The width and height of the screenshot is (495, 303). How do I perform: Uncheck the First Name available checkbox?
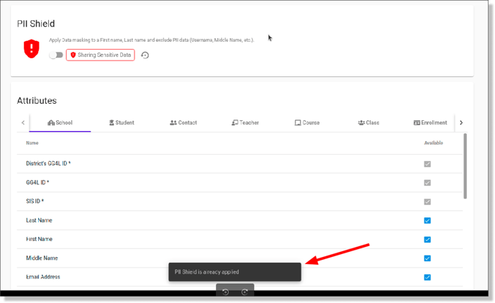(x=427, y=240)
